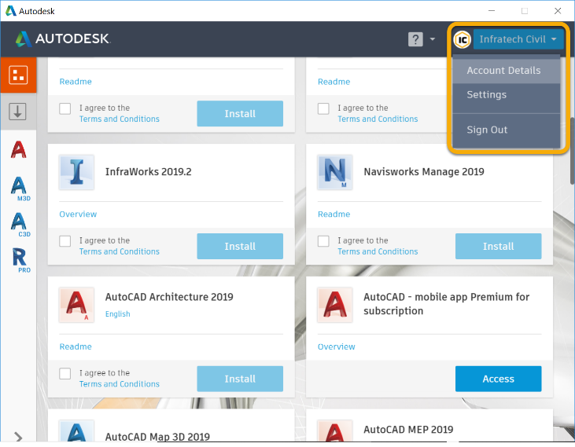Tick the agree checkbox in the top-right product card
575x447 pixels.
tap(323, 108)
